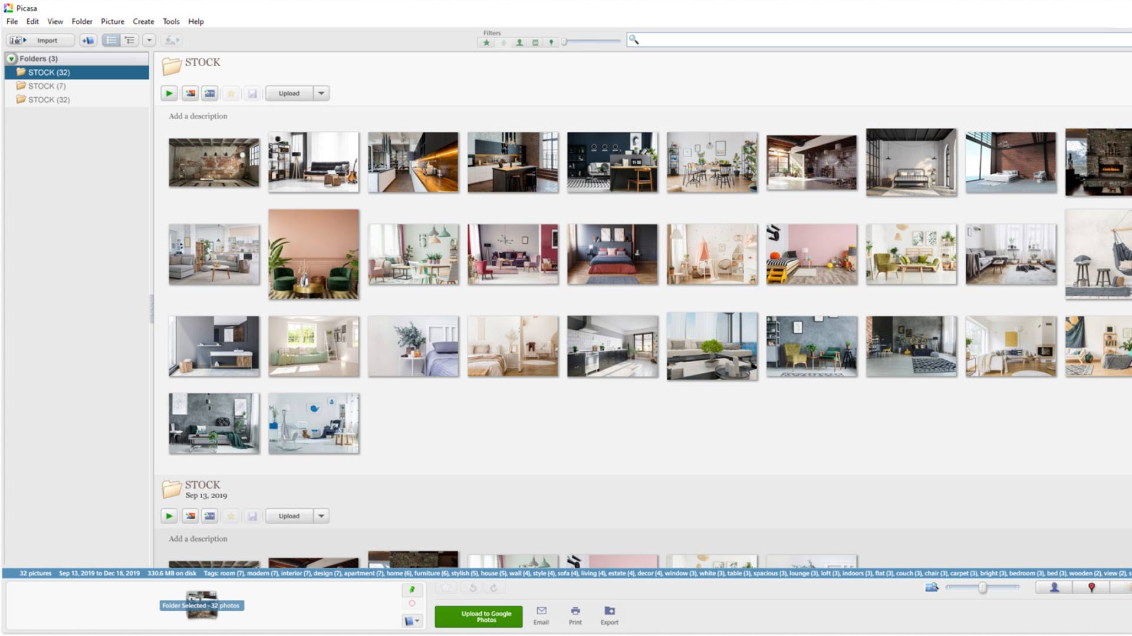This screenshot has height=636, width=1132.
Task: Click the Email icon
Action: [x=541, y=615]
